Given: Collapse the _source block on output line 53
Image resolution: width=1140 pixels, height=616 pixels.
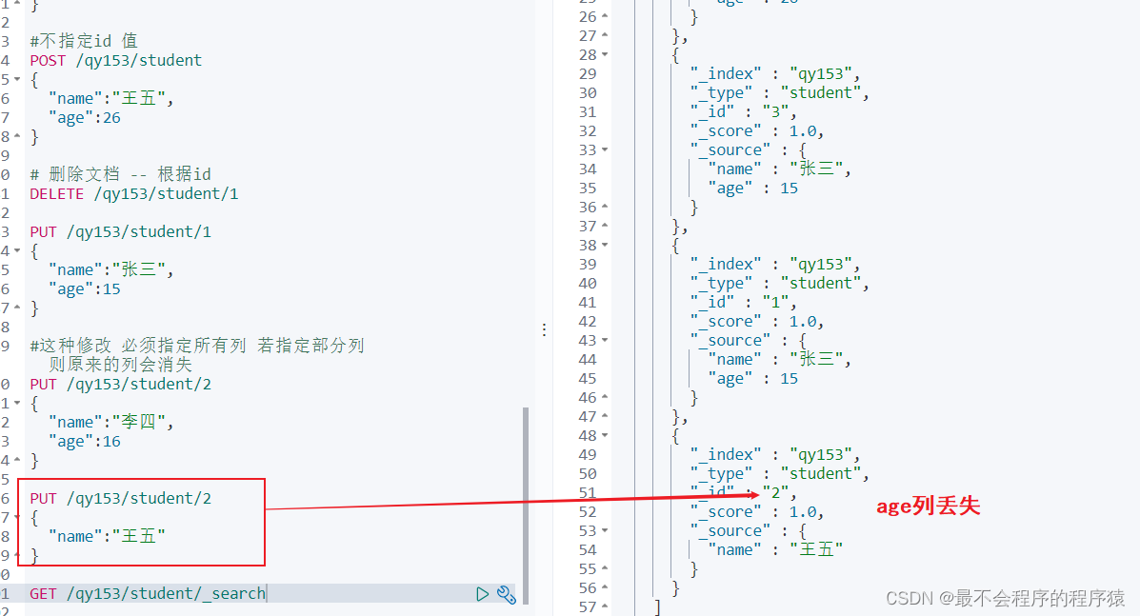Looking at the screenshot, I should pyautogui.click(x=605, y=531).
